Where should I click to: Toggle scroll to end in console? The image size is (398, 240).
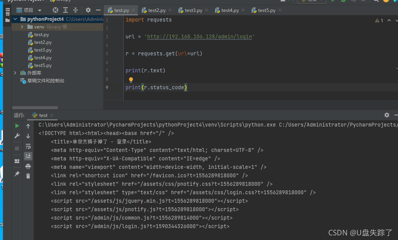[x=28, y=156]
